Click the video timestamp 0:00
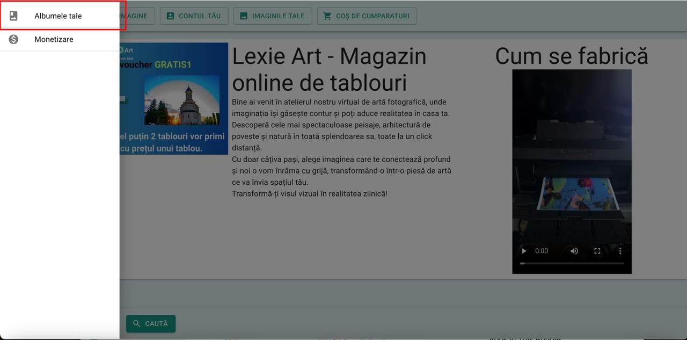Image resolution: width=687 pixels, height=340 pixels. pyautogui.click(x=542, y=251)
